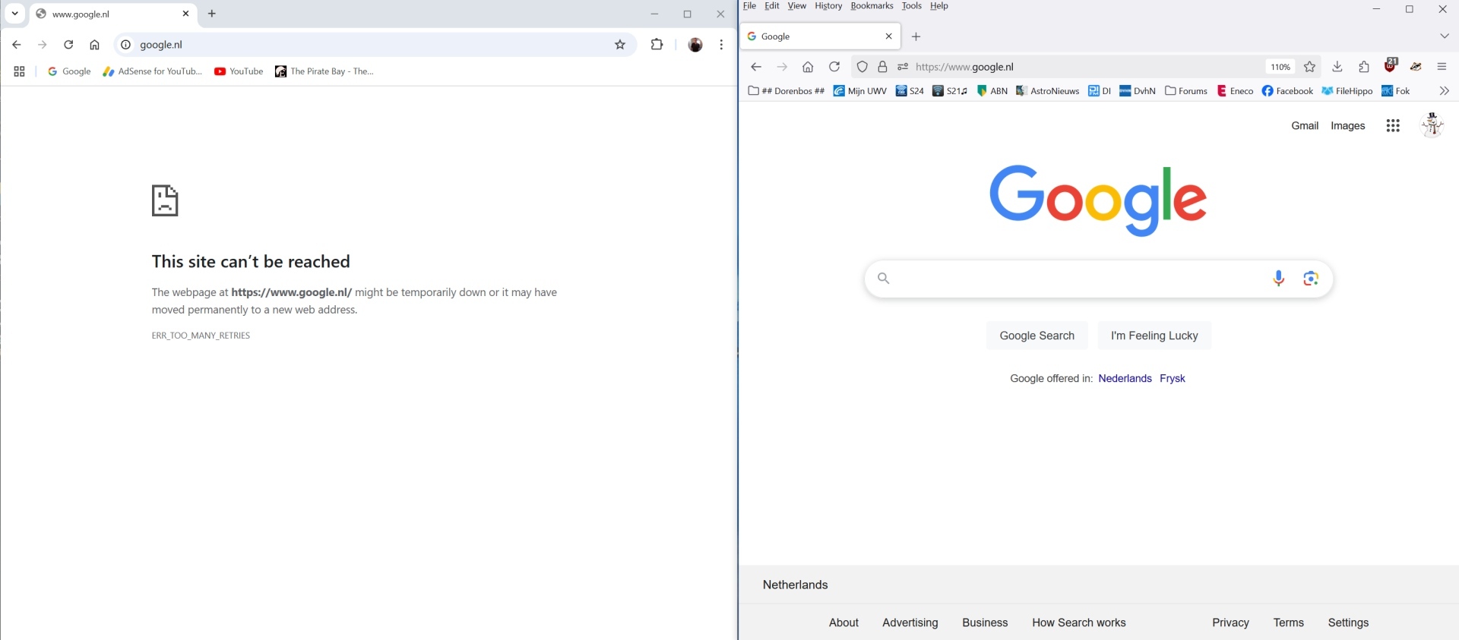The width and height of the screenshot is (1459, 640).
Task: Open FileHippo bookmark in Firefox
Action: click(1347, 91)
